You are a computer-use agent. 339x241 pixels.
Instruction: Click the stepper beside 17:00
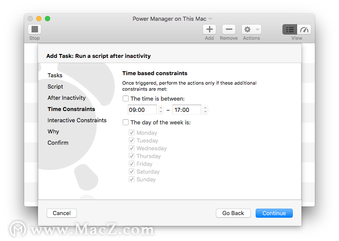coord(206,110)
